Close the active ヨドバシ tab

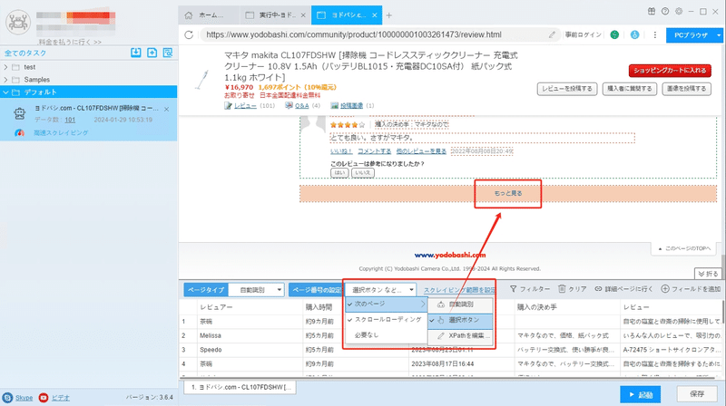375,15
